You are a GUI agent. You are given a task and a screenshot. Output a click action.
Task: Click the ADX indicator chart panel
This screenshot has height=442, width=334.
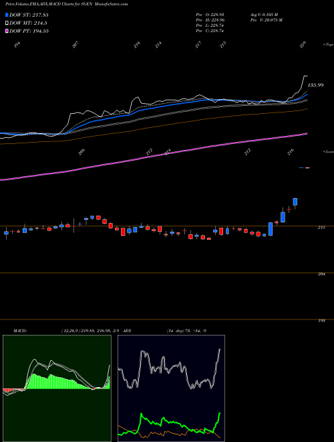(x=171, y=388)
